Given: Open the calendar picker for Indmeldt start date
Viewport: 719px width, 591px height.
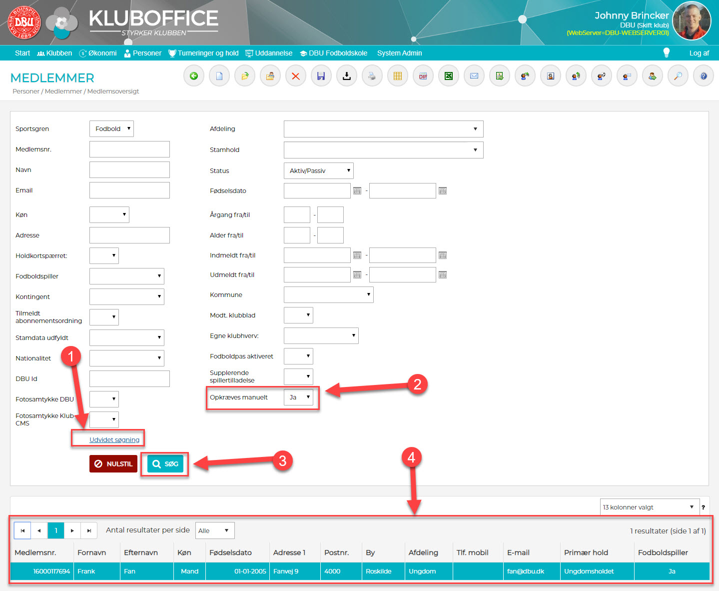Looking at the screenshot, I should pyautogui.click(x=357, y=255).
